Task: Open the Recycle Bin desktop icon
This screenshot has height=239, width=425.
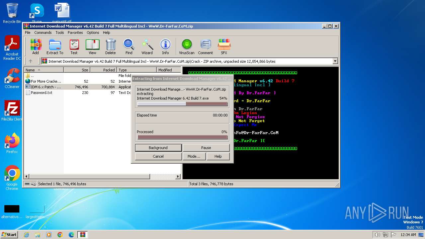Action: point(12,13)
